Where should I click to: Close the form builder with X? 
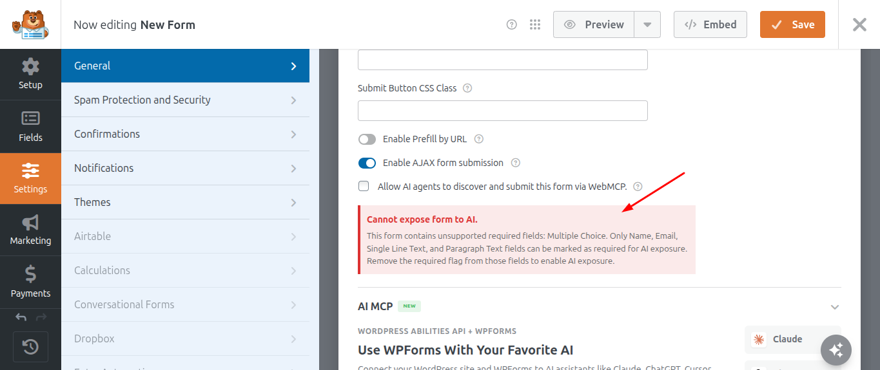859,24
